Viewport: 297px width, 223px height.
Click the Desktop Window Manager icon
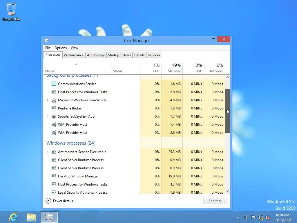pyautogui.click(x=54, y=176)
